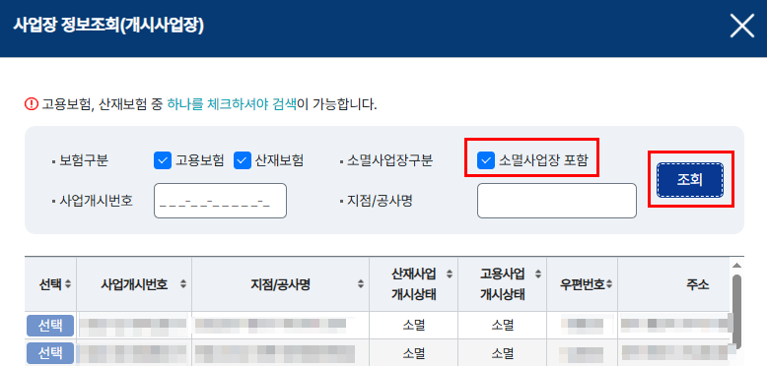Toggle the 소멸사업장 포함 checkbox

[486, 159]
